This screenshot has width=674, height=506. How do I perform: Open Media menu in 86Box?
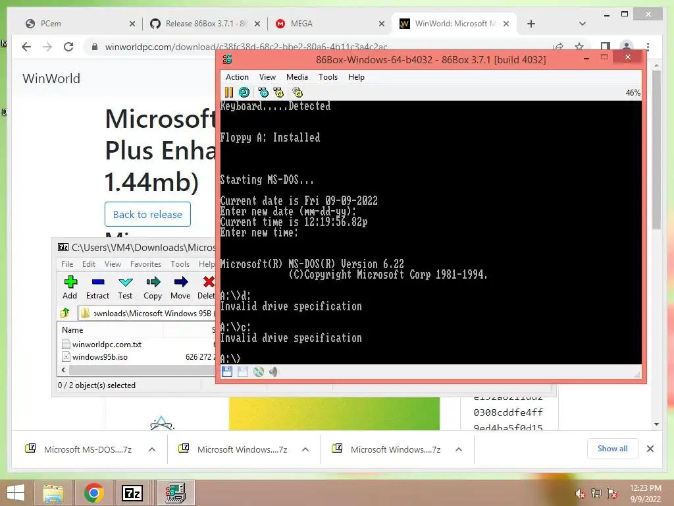point(297,77)
